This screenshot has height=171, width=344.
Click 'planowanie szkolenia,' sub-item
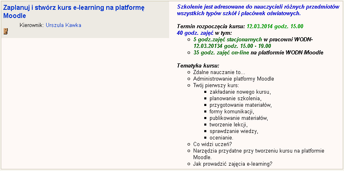click(x=235, y=99)
